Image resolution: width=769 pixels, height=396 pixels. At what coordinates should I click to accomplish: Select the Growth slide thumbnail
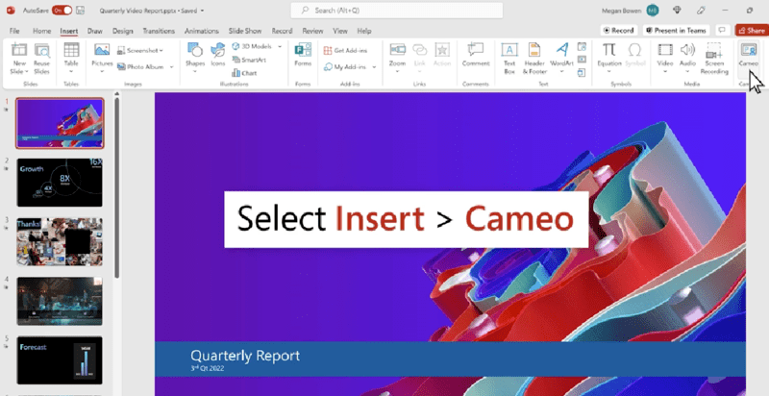point(60,183)
